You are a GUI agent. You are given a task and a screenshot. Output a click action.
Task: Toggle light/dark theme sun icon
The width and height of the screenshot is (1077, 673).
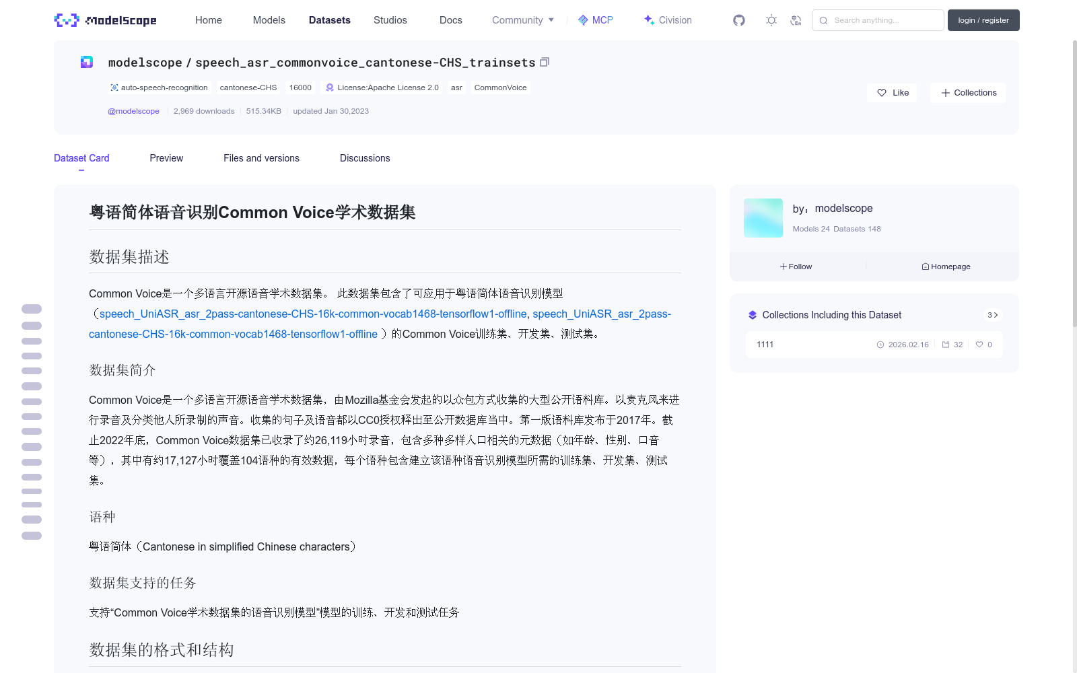(x=771, y=20)
